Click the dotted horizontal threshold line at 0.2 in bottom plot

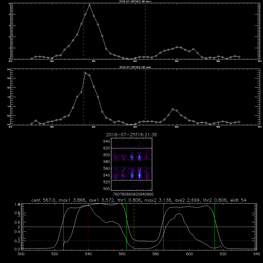click(139, 241)
